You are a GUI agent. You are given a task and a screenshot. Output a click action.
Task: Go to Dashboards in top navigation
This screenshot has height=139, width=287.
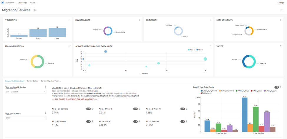pyautogui.click(x=22, y=3)
